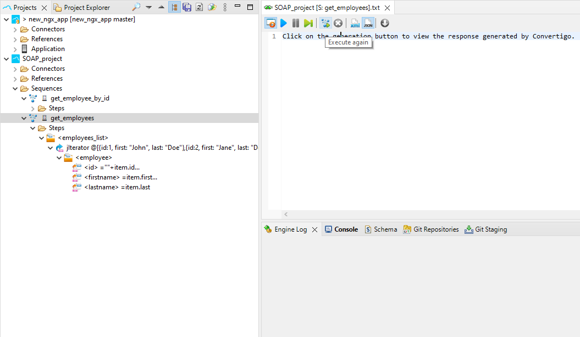This screenshot has height=337, width=580.
Task: Pause the running sequence
Action: pos(296,23)
